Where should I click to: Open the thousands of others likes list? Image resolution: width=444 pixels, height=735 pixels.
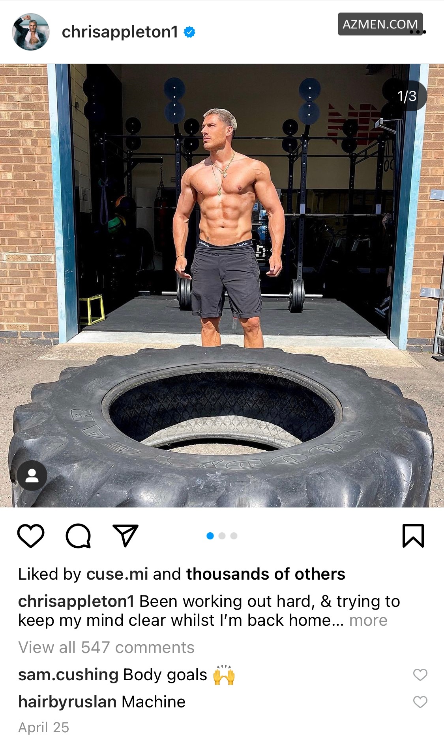pos(266,574)
